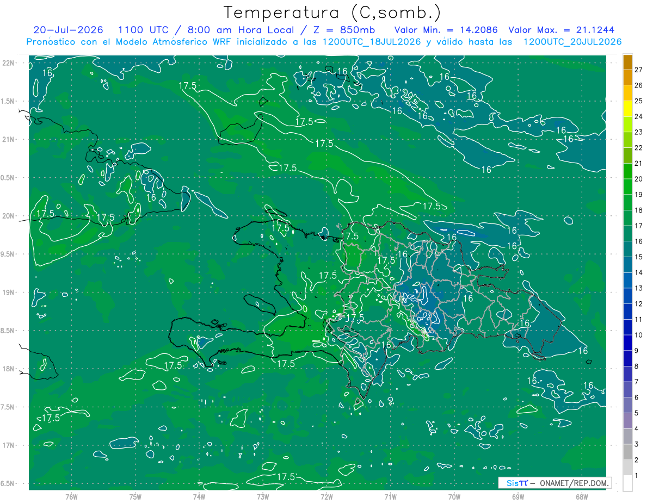Click the number 23 on the color scale
The image size is (653, 504).
pyautogui.click(x=639, y=132)
